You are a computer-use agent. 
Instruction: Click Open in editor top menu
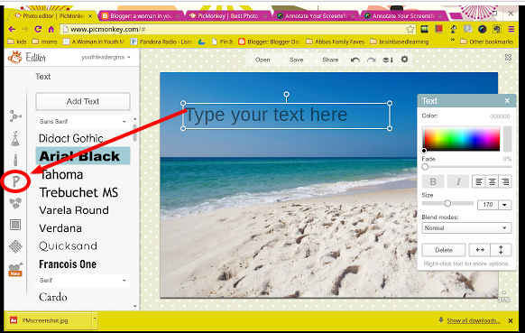(x=262, y=60)
